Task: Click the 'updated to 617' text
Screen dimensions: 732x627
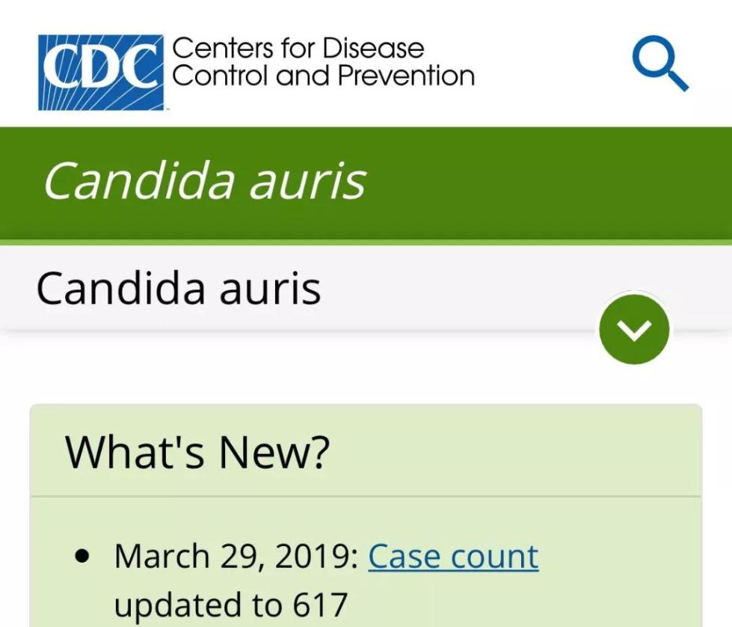Action: click(x=230, y=605)
